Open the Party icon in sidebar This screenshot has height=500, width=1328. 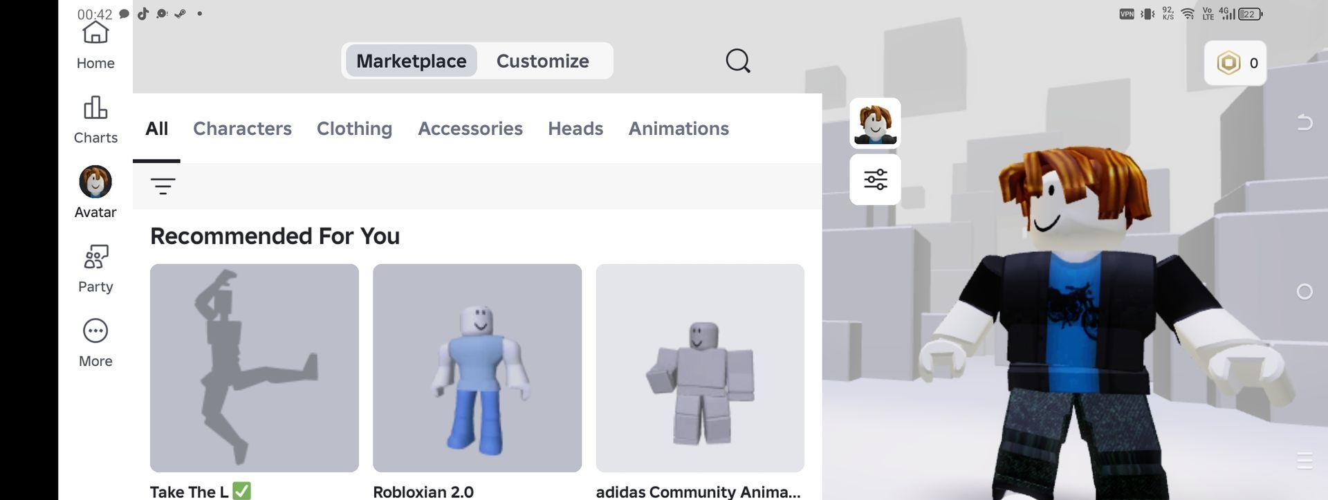click(x=95, y=269)
